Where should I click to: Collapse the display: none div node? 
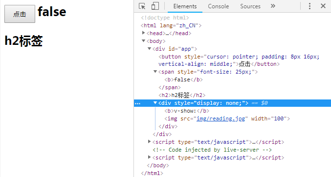coord(155,103)
